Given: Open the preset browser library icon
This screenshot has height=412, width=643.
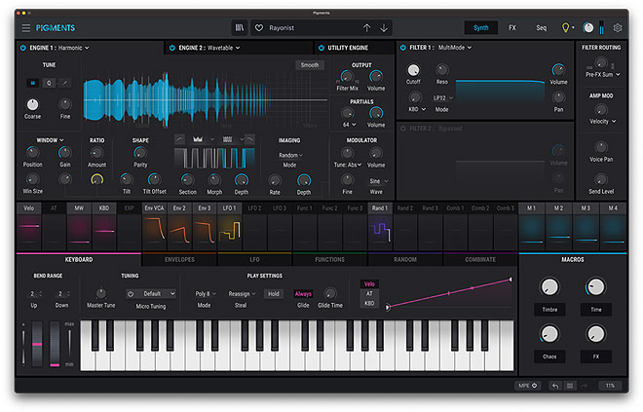Looking at the screenshot, I should [x=239, y=28].
